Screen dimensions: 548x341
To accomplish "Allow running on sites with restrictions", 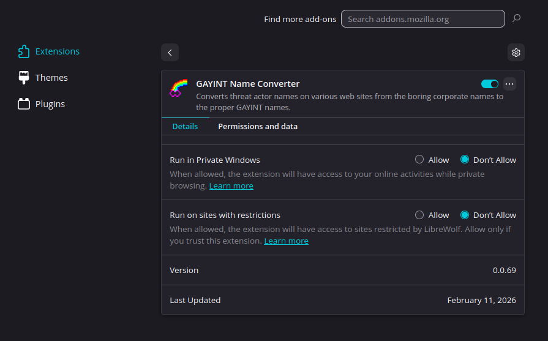I will (x=419, y=215).
